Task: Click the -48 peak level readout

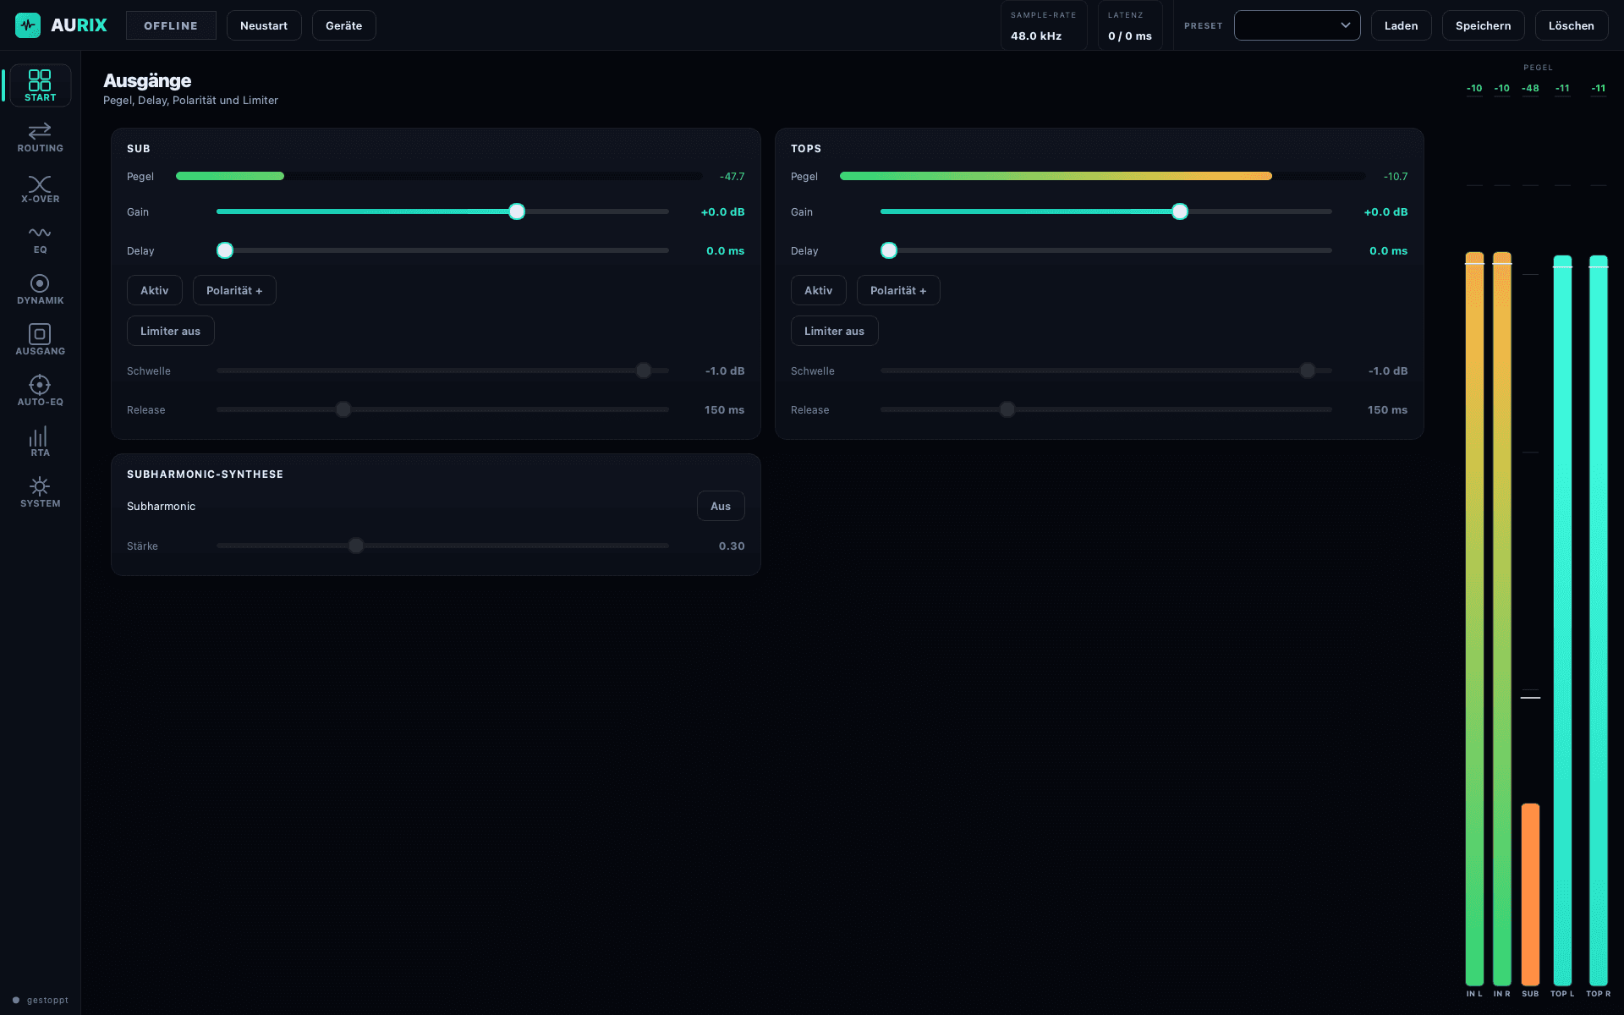Action: [x=1530, y=88]
